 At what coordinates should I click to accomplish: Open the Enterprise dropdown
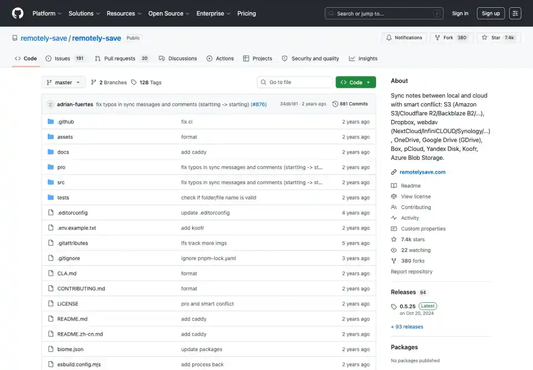(x=213, y=13)
